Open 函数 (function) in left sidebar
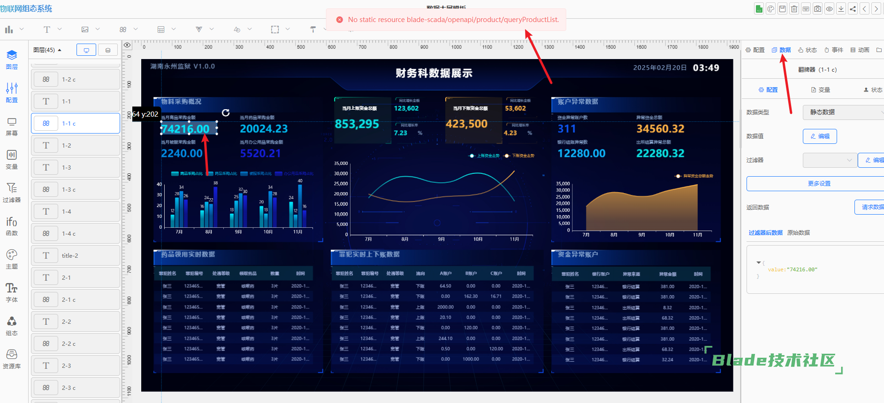Image resolution: width=884 pixels, height=403 pixels. click(x=12, y=226)
